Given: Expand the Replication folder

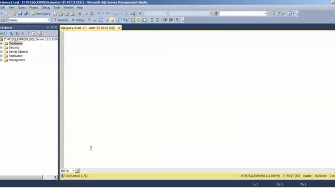Looking at the screenshot, I should tap(1, 56).
